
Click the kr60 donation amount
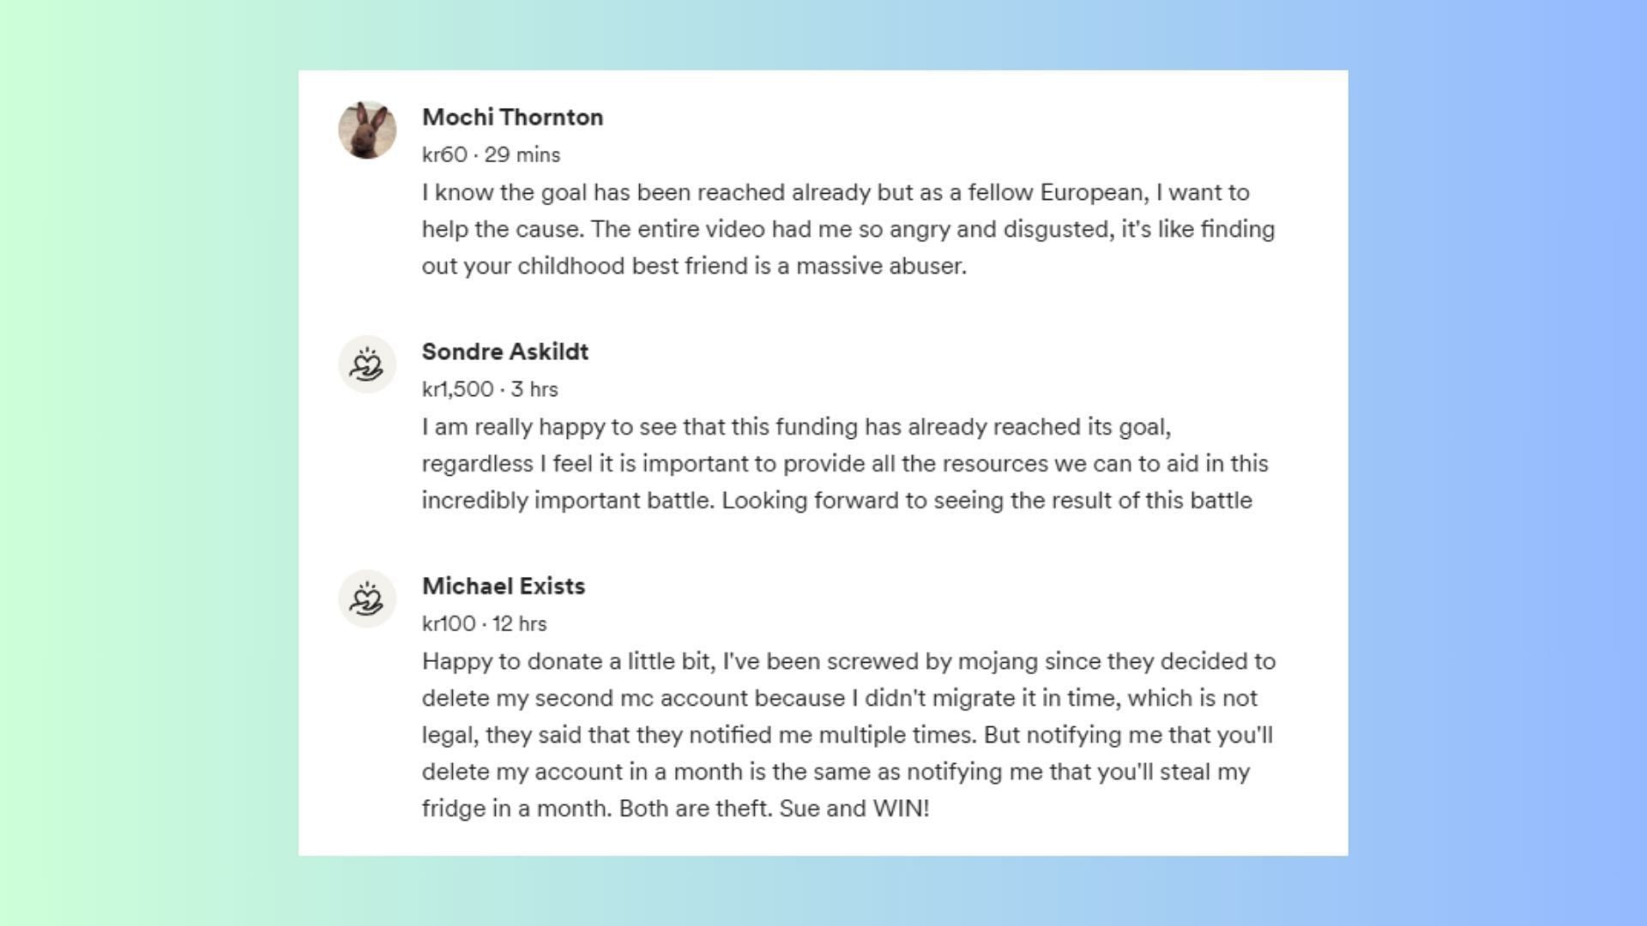[444, 155]
